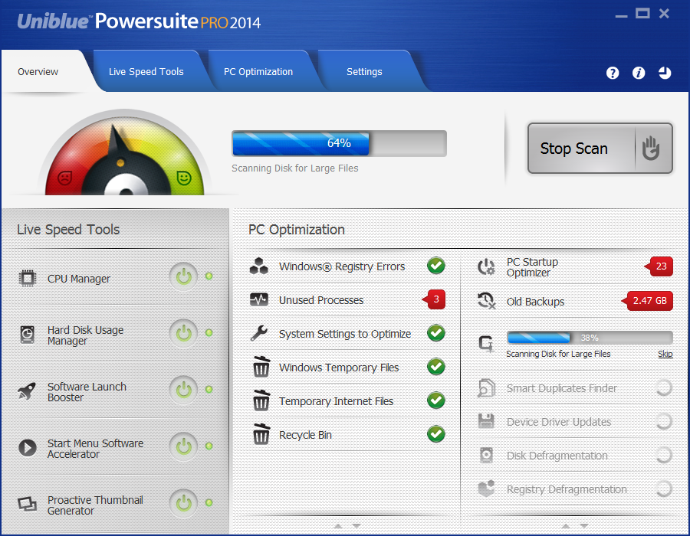Screen dimensions: 690x536
Task: Click the speedometer performance gauge
Action: coord(126,152)
